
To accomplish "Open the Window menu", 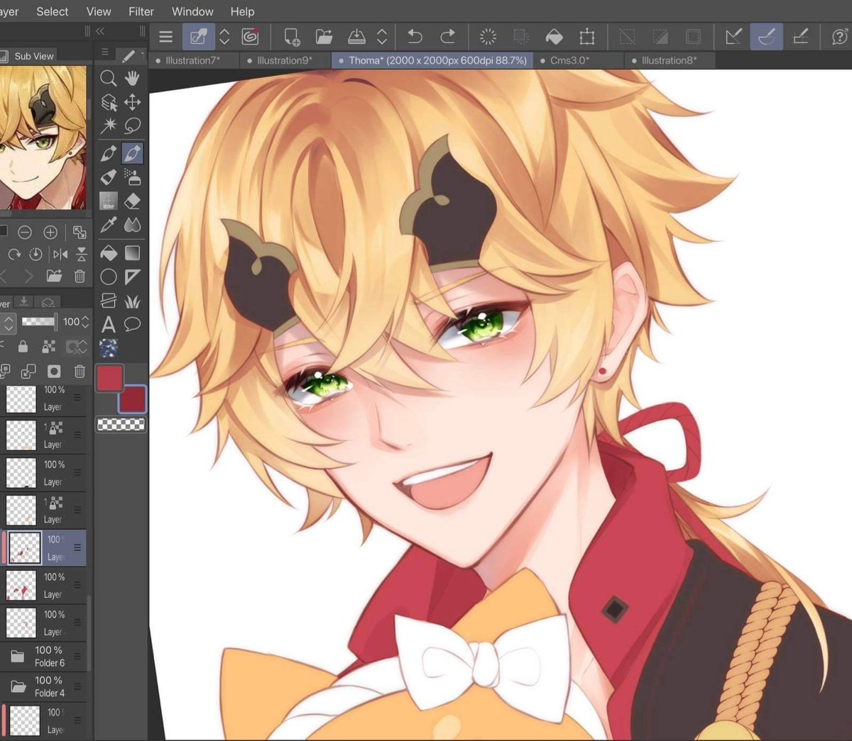I will (192, 11).
